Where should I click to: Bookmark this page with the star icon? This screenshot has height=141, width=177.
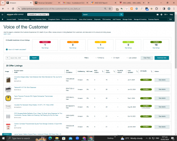[110, 8]
